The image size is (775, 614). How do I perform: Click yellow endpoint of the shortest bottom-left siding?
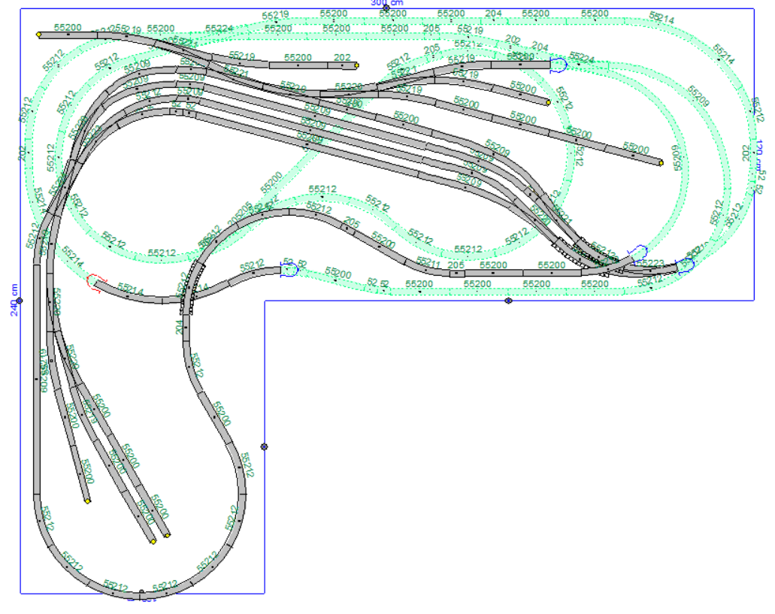tap(88, 501)
